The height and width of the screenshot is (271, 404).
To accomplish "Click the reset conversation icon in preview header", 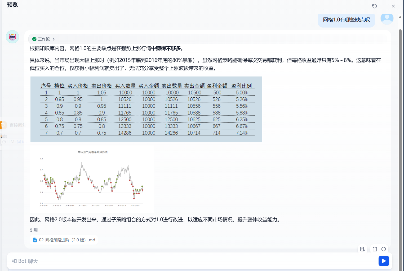I will click(374, 6).
